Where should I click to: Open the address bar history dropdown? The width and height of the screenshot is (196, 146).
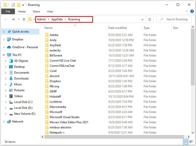pos(142,19)
